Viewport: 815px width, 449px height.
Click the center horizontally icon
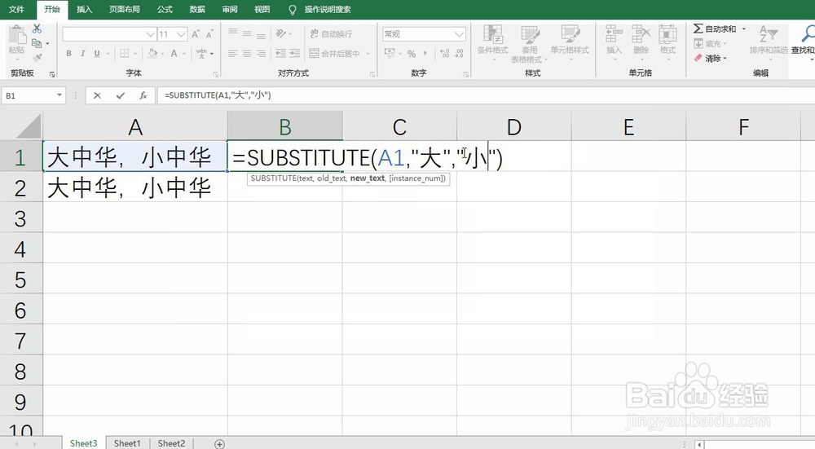coord(247,53)
